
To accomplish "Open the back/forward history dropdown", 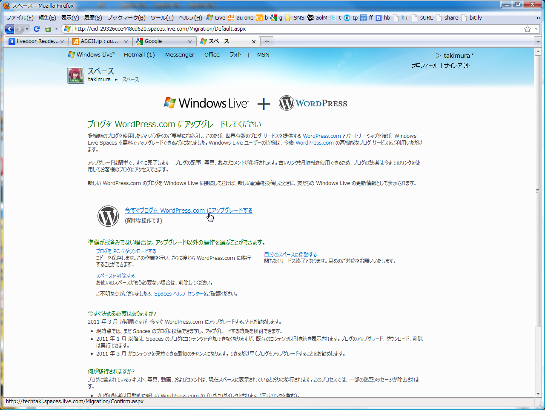I will tap(27, 29).
